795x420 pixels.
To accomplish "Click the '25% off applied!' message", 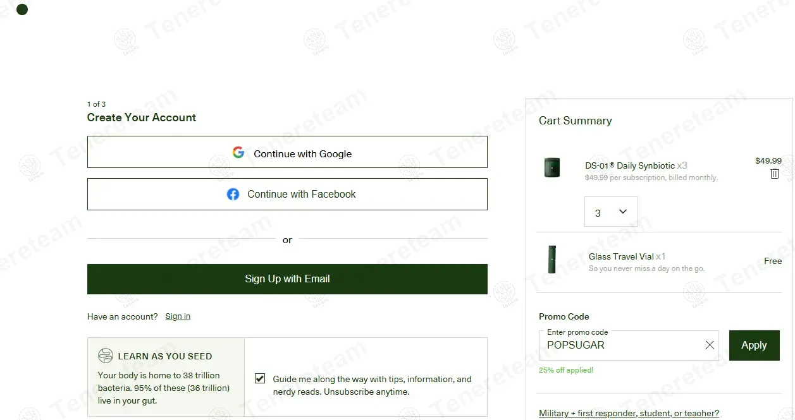I will tap(566, 370).
